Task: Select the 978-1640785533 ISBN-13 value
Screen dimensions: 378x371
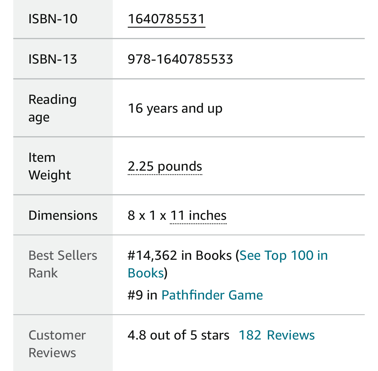Action: tap(180, 59)
